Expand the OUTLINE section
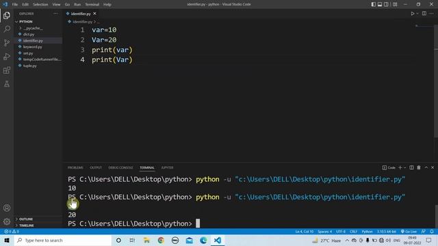Viewport: 438px width, 246px height. click(x=26, y=219)
